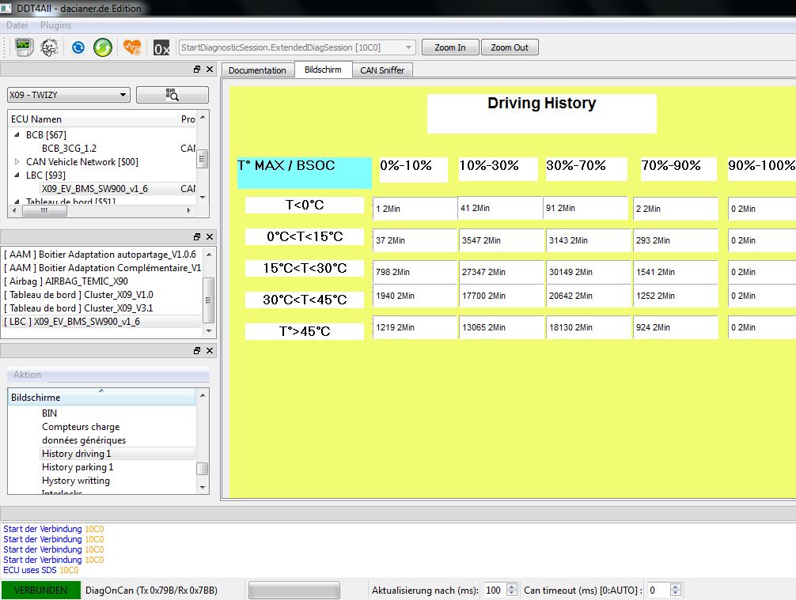Undock the ECU tree panel via float icon
The height and width of the screenshot is (600, 796).
click(x=197, y=70)
